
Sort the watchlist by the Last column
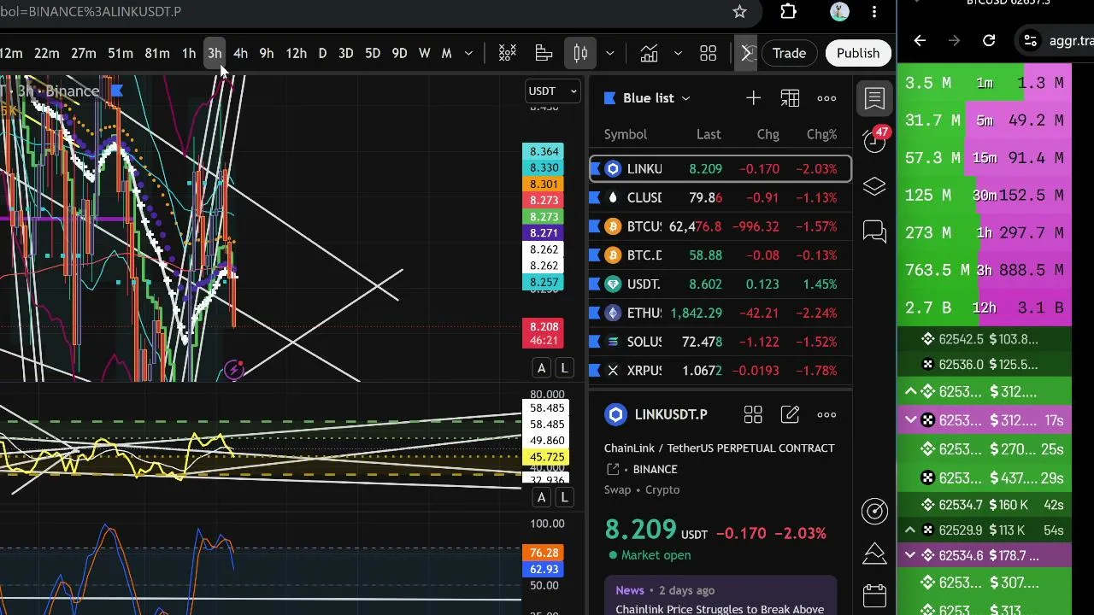(709, 134)
